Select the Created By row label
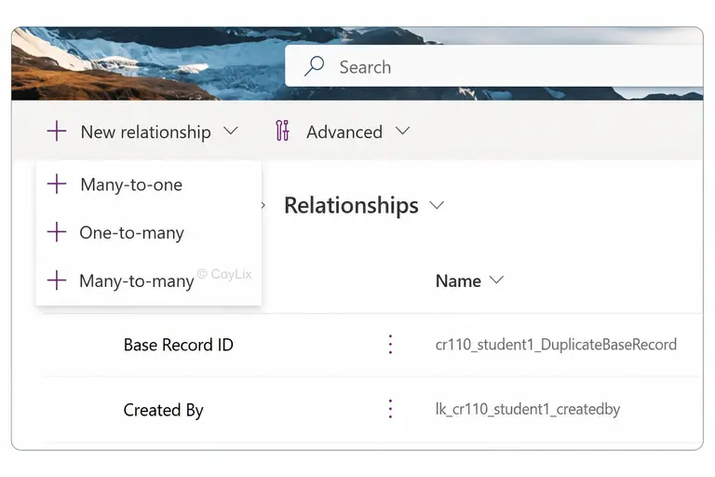The width and height of the screenshot is (715, 477). pos(163,410)
